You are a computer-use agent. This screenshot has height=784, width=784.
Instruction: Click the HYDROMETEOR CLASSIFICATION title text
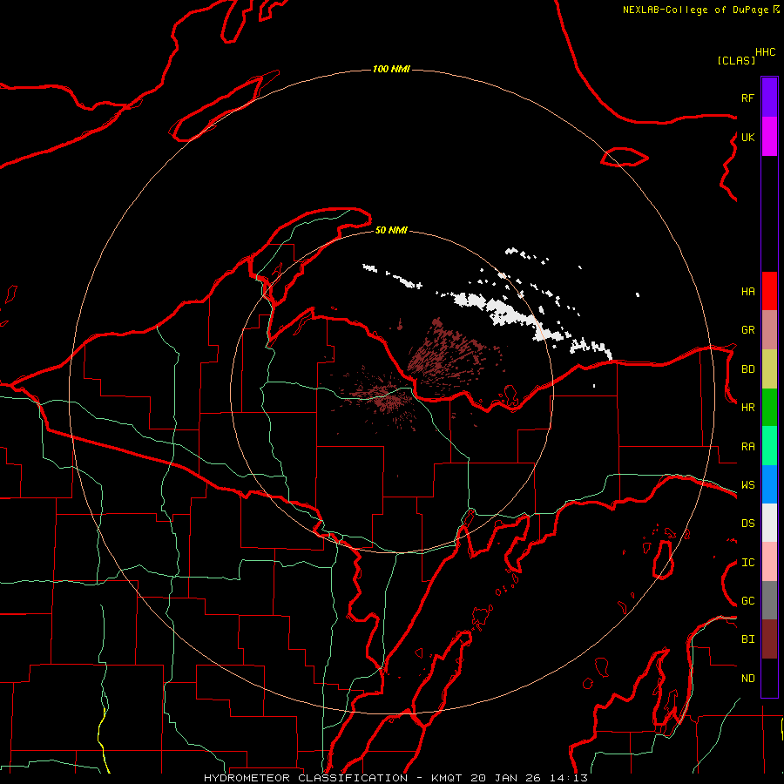pyautogui.click(x=306, y=778)
